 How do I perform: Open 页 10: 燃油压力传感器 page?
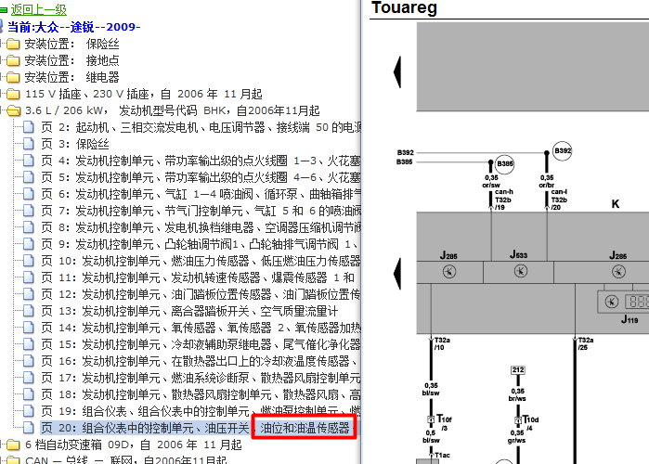coord(201,261)
